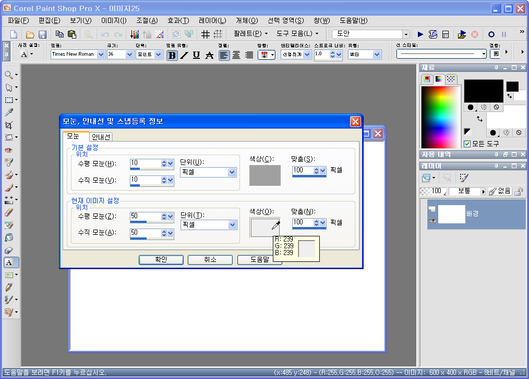Open the Times New Roman font dropdown

(101, 54)
